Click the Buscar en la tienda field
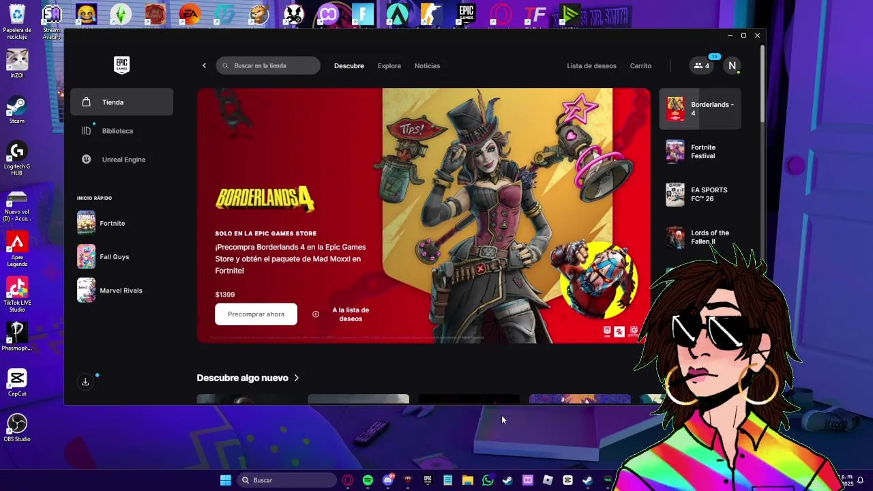 tap(268, 65)
